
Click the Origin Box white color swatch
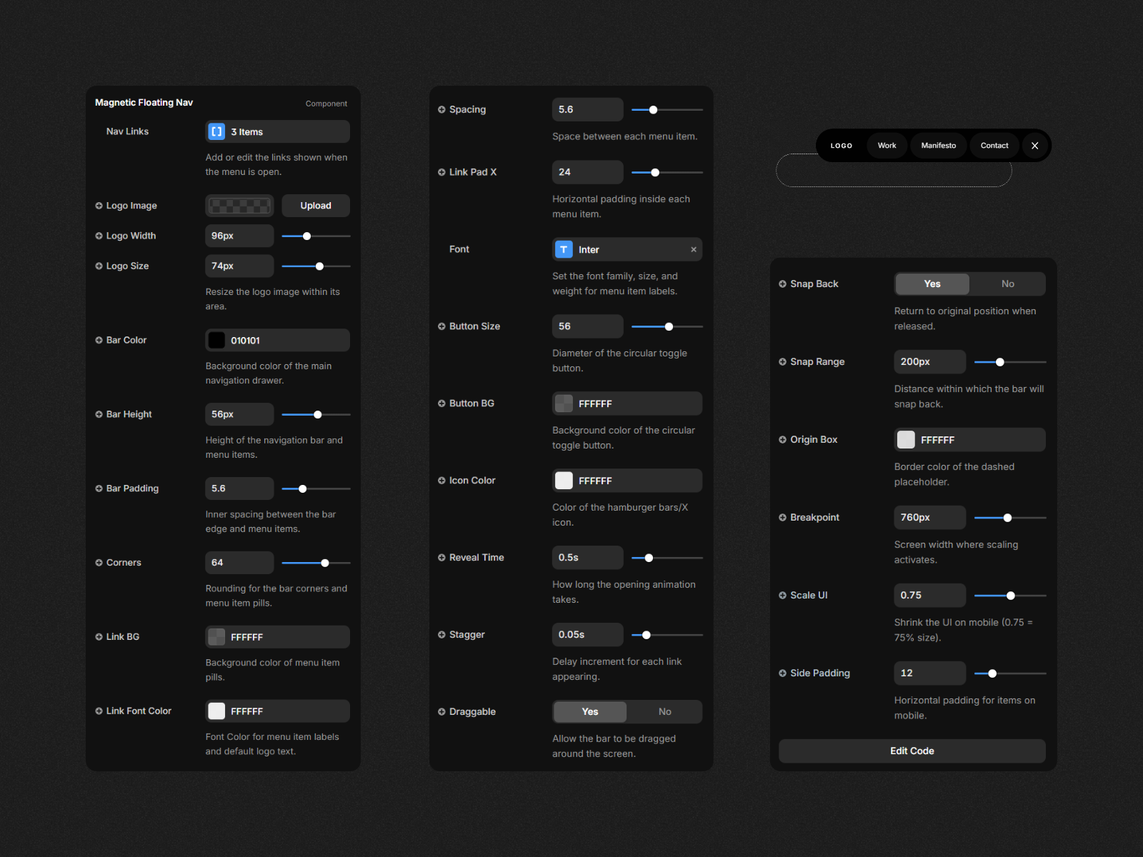tap(906, 439)
